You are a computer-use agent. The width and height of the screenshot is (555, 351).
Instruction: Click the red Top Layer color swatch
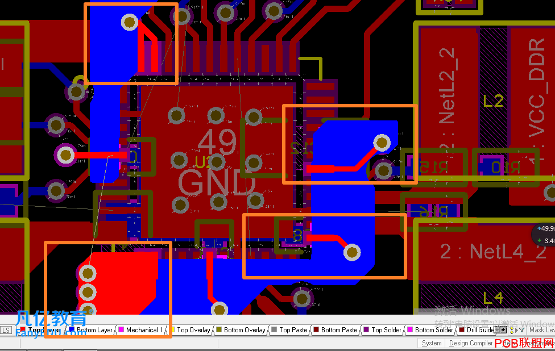(x=23, y=330)
